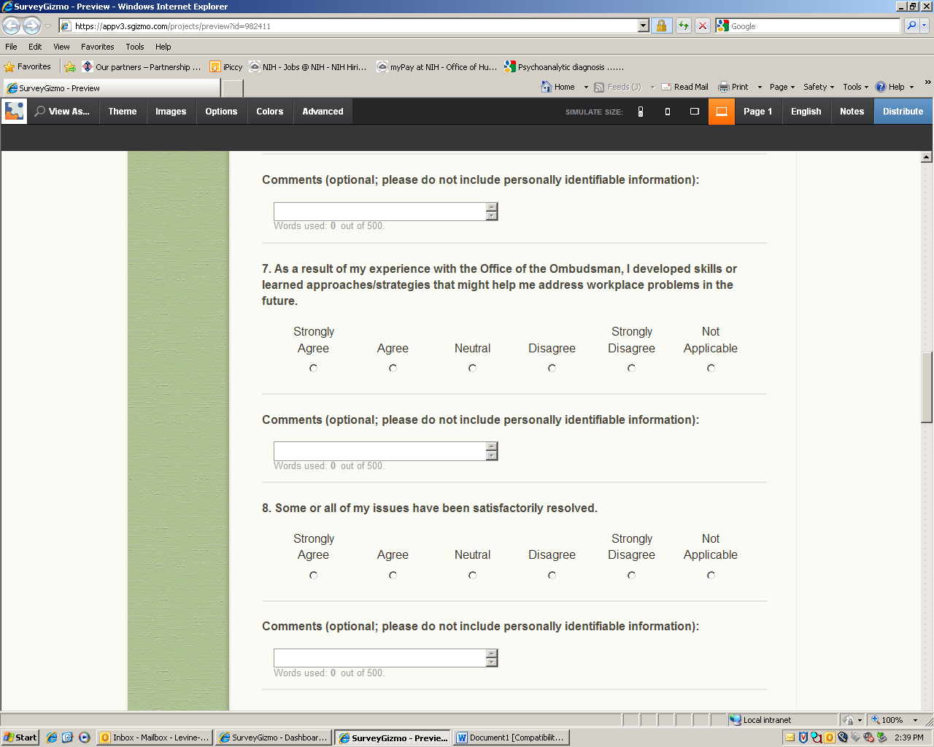
Task: Open the View menu
Action: point(61,47)
